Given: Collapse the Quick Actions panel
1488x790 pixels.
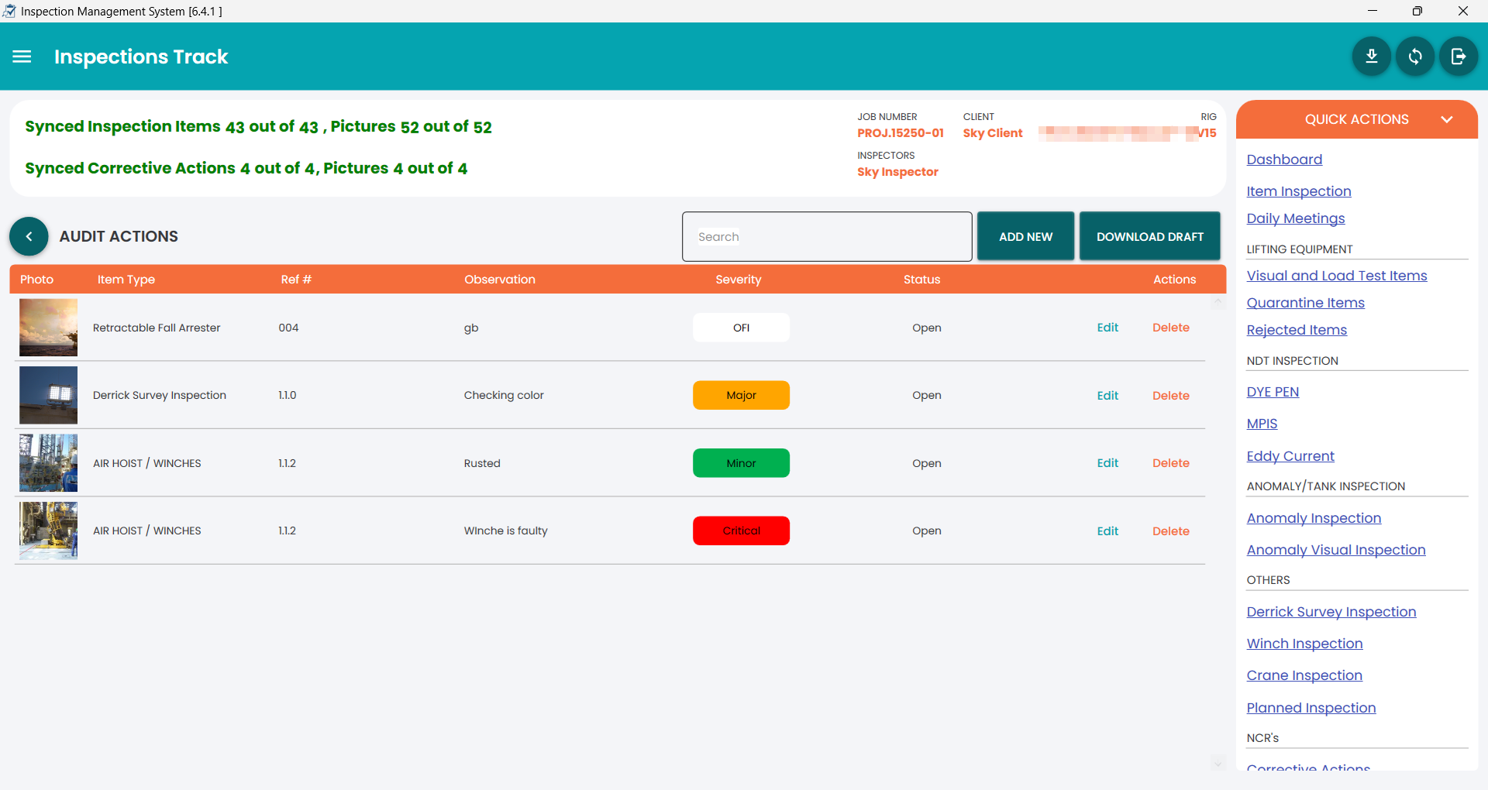Looking at the screenshot, I should pos(1448,119).
